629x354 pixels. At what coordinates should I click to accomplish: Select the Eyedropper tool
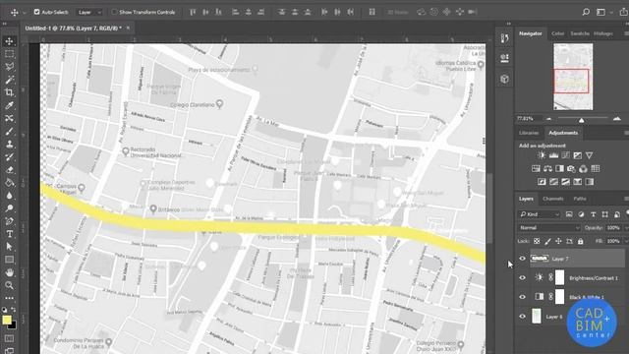click(x=9, y=105)
